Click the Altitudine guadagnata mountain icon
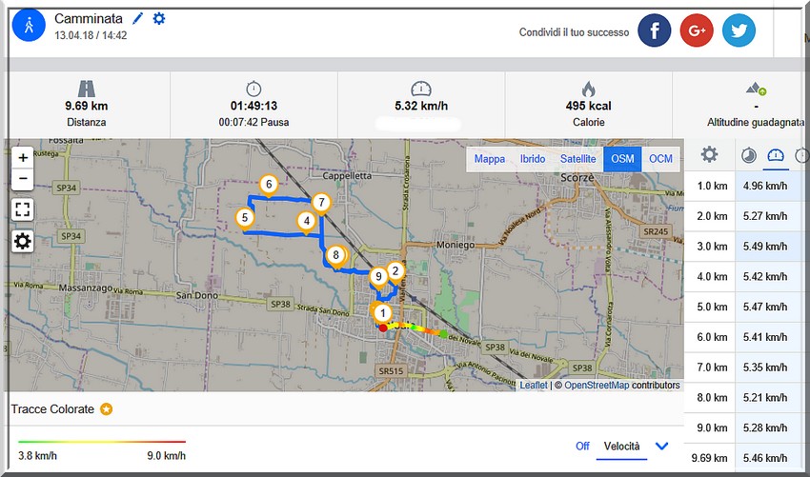810x477 pixels. pos(756,89)
